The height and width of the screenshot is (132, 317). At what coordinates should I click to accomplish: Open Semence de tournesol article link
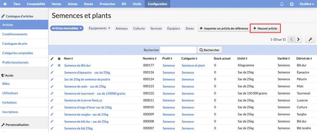click(94, 93)
